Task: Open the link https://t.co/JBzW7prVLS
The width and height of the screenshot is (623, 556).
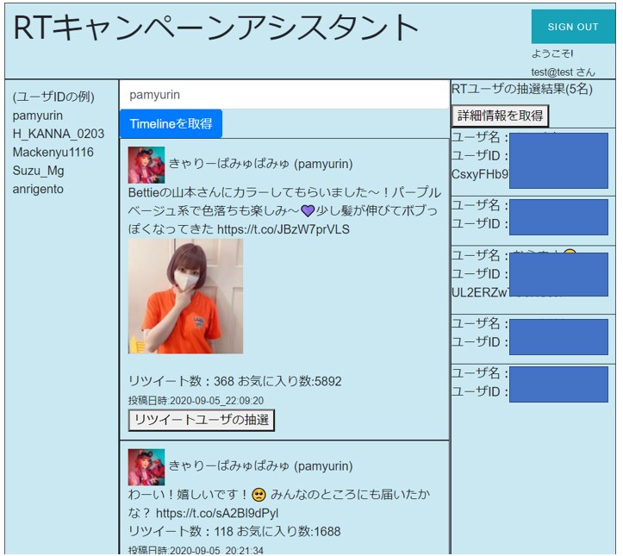Action: tap(283, 229)
